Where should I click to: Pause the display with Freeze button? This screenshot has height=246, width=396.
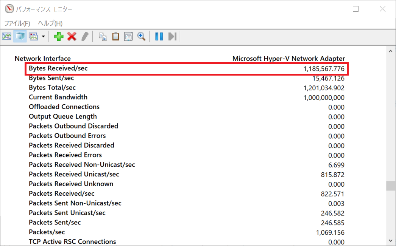click(159, 36)
